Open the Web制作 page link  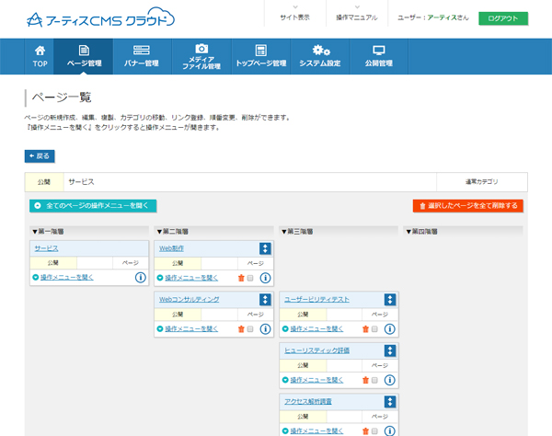tap(171, 248)
